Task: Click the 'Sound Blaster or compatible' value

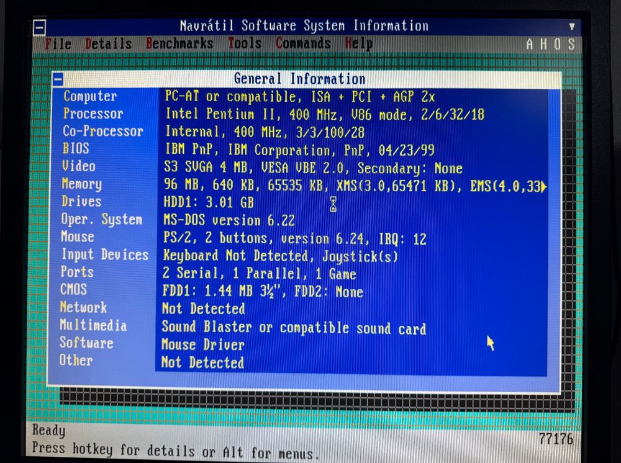Action: (x=294, y=328)
